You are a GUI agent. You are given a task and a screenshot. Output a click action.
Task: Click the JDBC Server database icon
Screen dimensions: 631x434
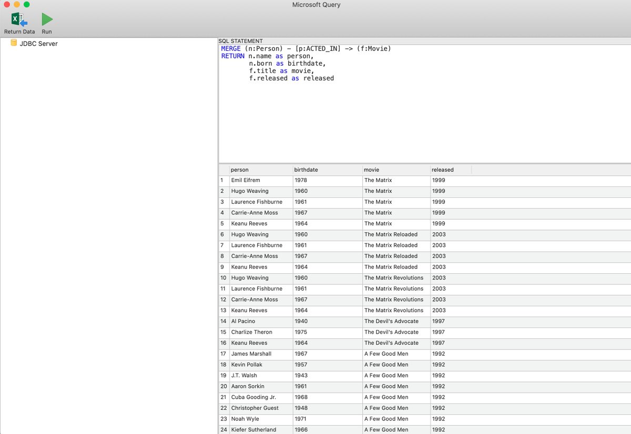(x=14, y=44)
